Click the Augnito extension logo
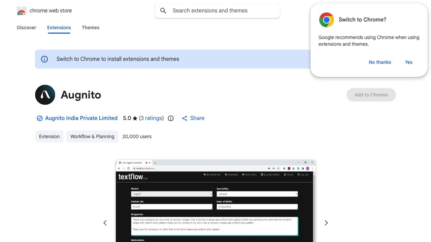This screenshot has height=242, width=431. pos(45,95)
